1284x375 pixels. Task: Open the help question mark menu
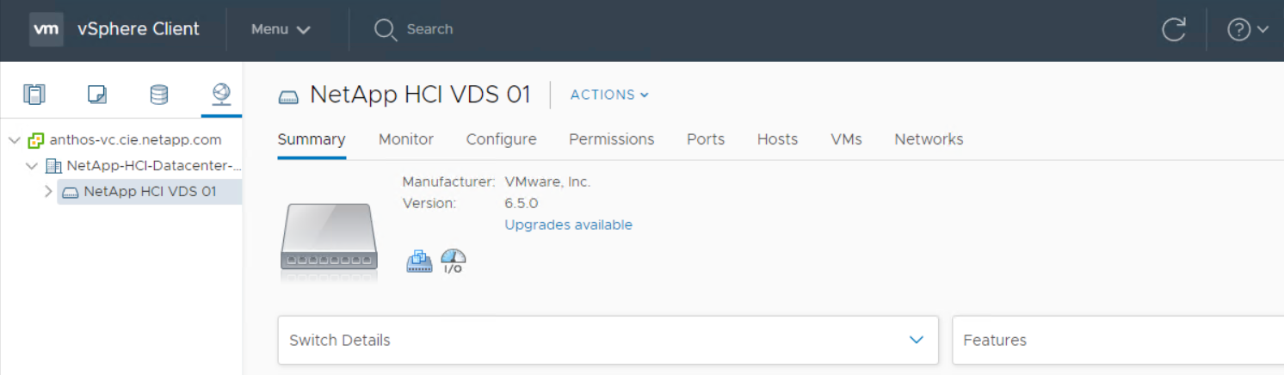[x=1247, y=29]
